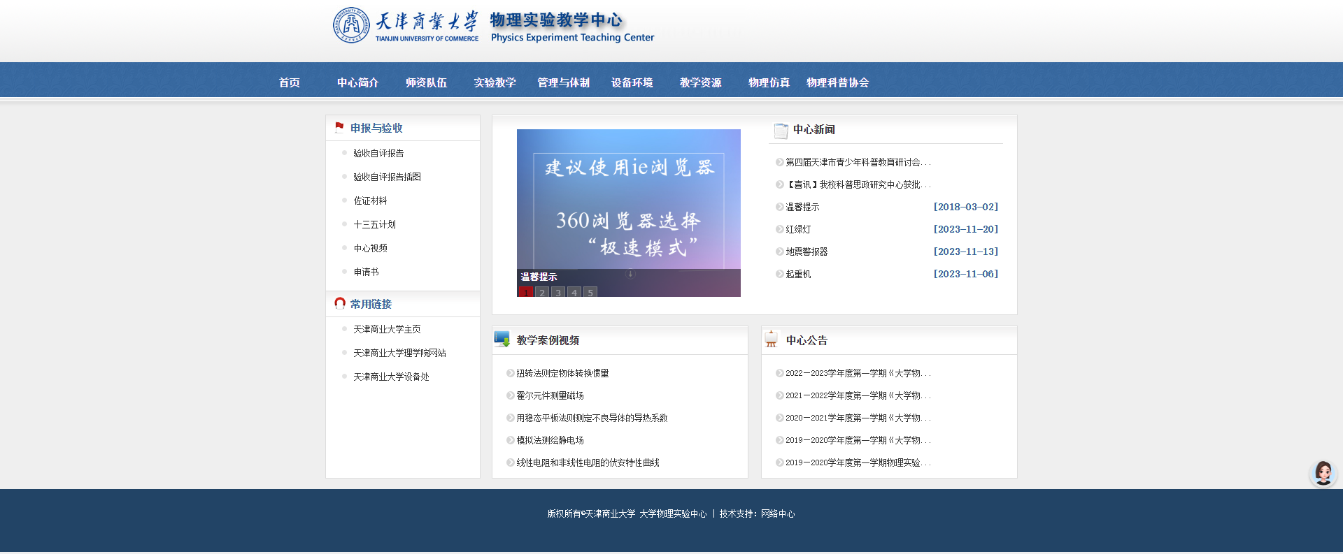This screenshot has height=554, width=1343.
Task: Visit 天津商业大学理学院网站 link
Action: point(399,353)
